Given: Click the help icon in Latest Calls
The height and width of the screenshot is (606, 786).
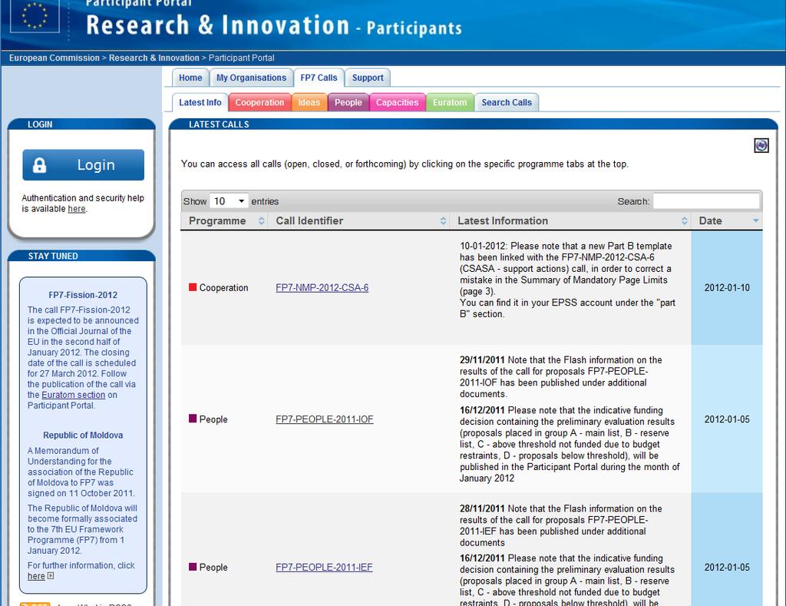Looking at the screenshot, I should click(x=761, y=145).
